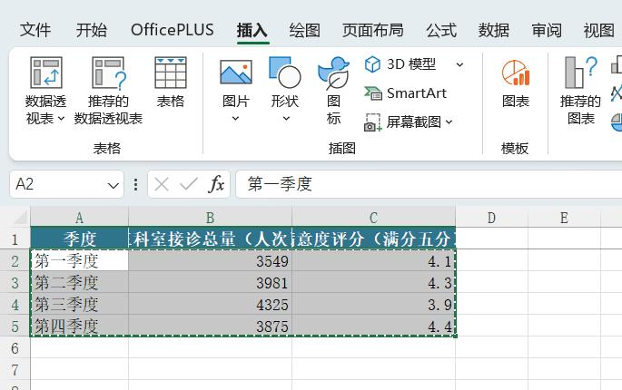Image resolution: width=622 pixels, height=390 pixels.
Task: Select column D header
Action: [491, 218]
